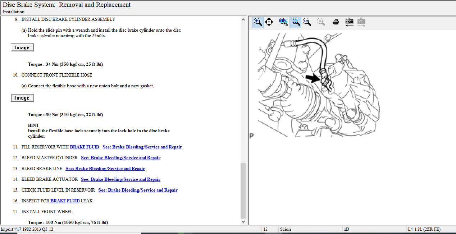
Task: Select the pan arrows tool
Action: pos(269,22)
